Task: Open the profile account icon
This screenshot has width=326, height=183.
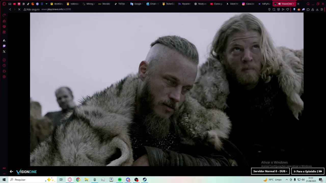Action: 313,9
